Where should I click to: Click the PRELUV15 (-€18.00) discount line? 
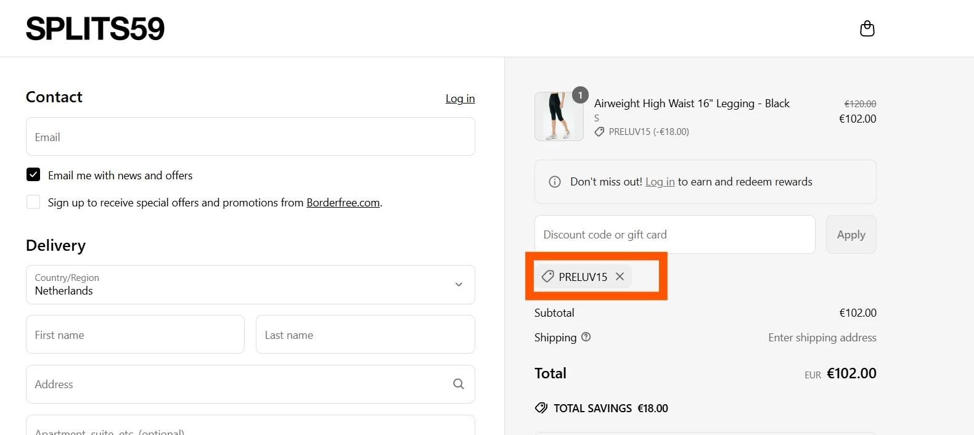(x=642, y=132)
